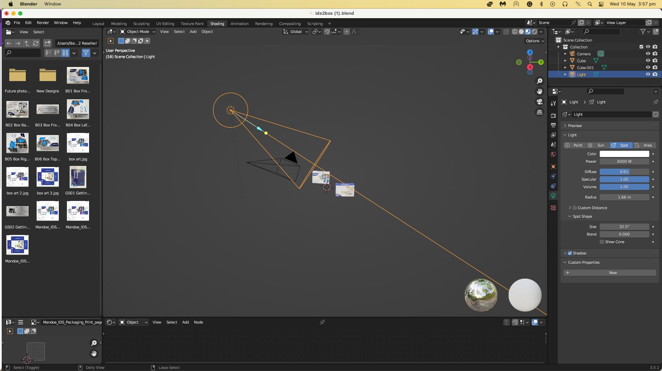This screenshot has width=662, height=371.
Task: Select the Rendered viewport shading icon
Action: (535, 32)
